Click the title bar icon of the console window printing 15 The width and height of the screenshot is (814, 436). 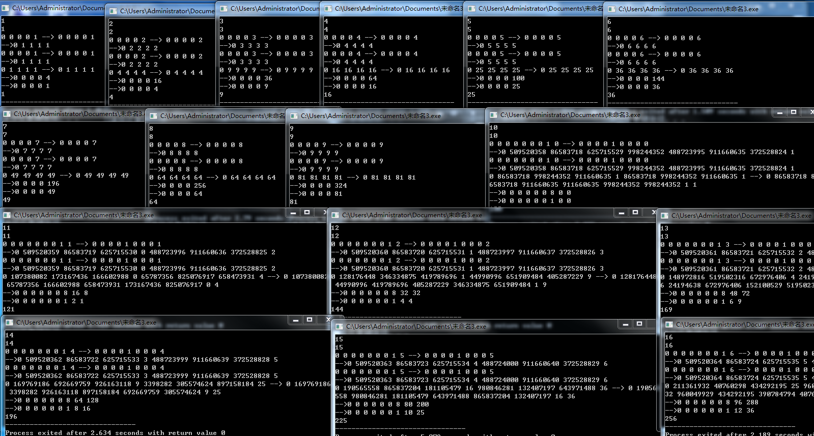pos(340,327)
